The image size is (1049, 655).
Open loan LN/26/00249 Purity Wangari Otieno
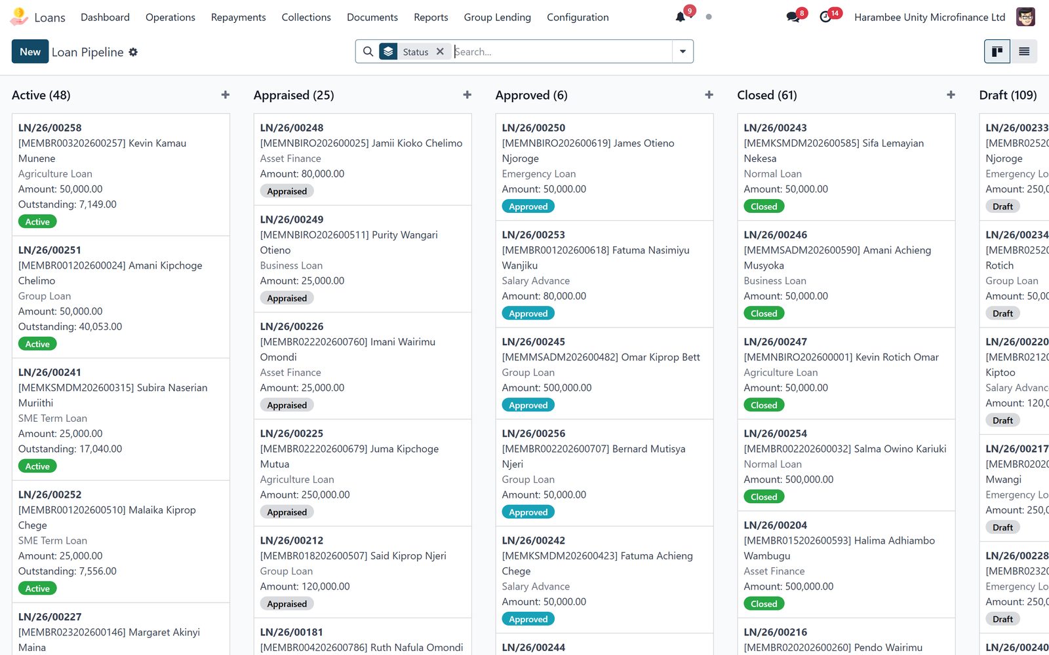(363, 259)
